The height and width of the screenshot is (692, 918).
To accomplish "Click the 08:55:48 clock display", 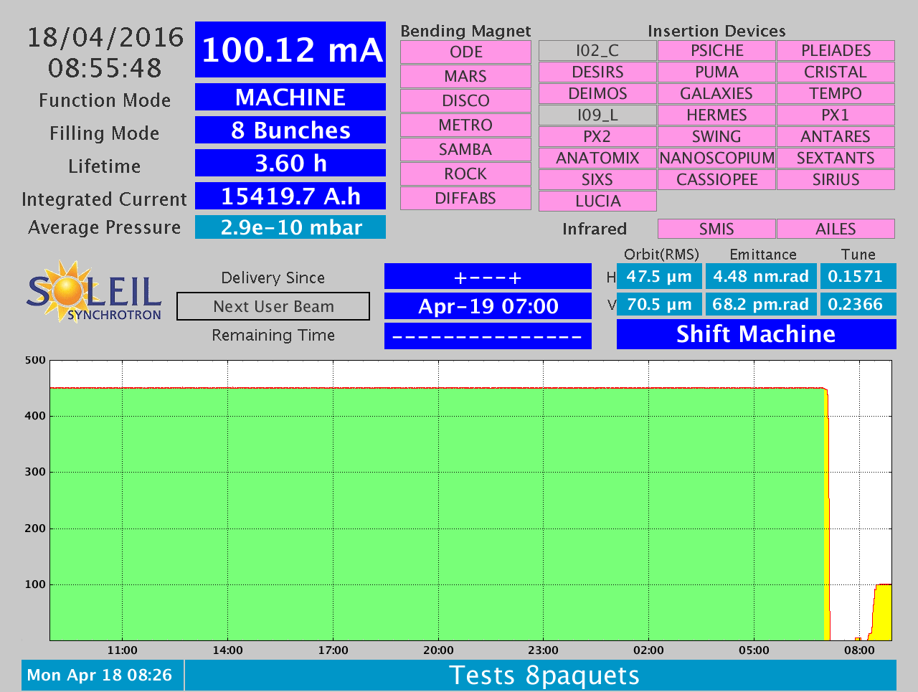I will (x=105, y=68).
